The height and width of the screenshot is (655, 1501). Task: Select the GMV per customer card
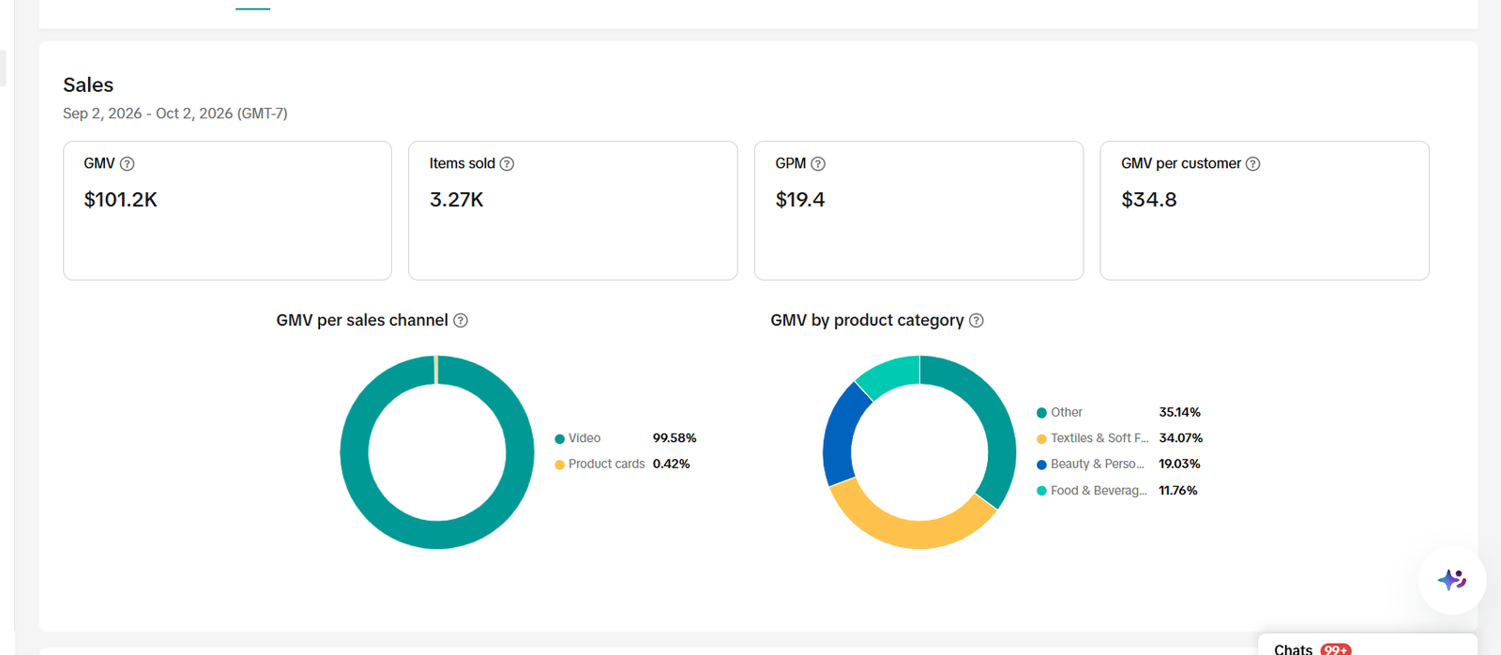(1265, 210)
